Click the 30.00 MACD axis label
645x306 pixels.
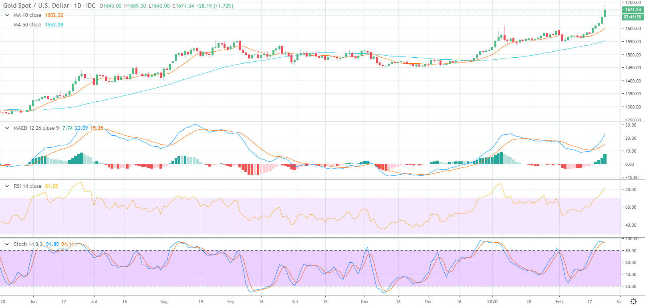click(x=631, y=125)
